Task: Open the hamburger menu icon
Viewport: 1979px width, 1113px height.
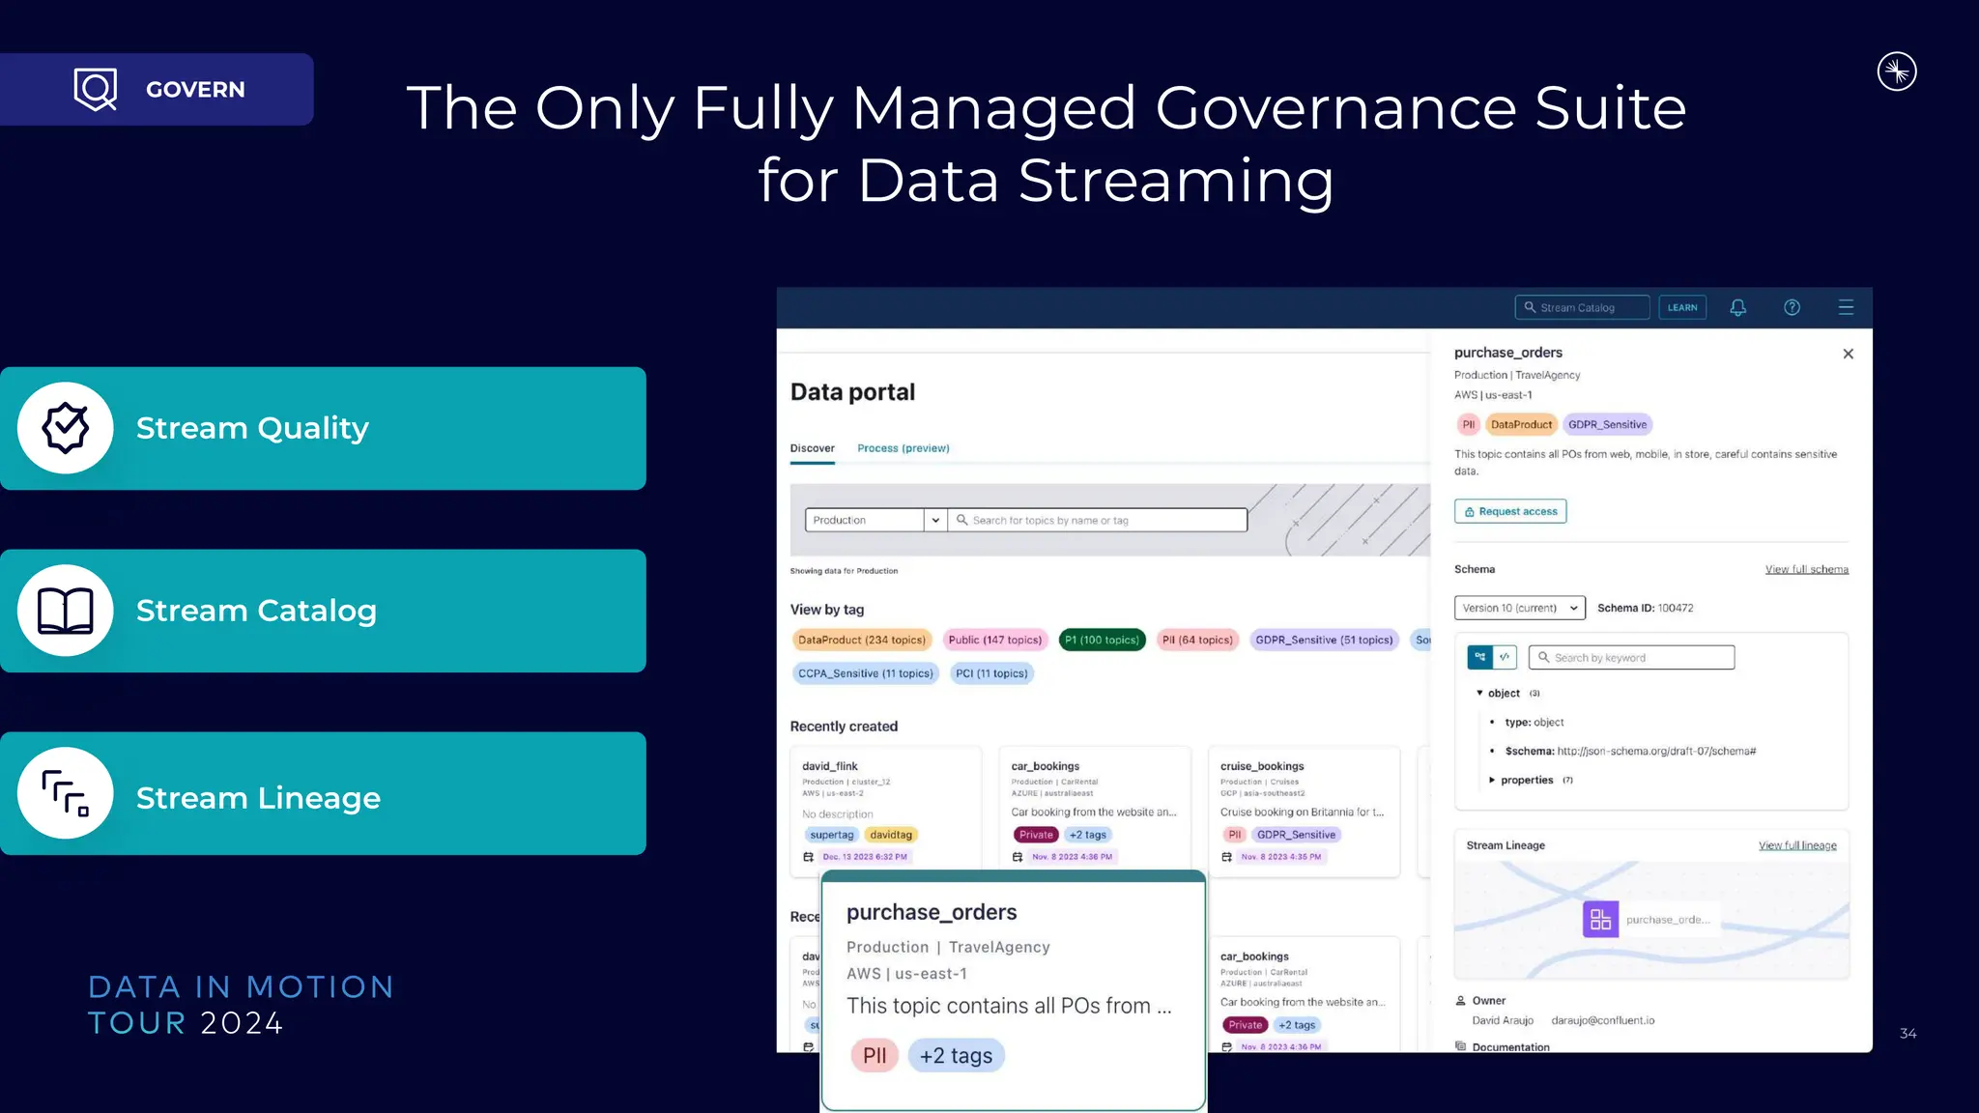Action: click(1846, 307)
